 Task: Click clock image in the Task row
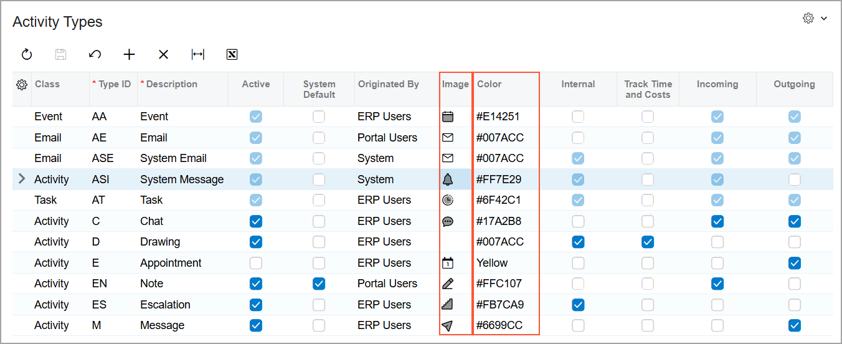447,200
